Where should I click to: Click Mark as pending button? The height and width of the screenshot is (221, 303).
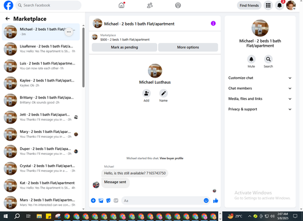(x=124, y=47)
